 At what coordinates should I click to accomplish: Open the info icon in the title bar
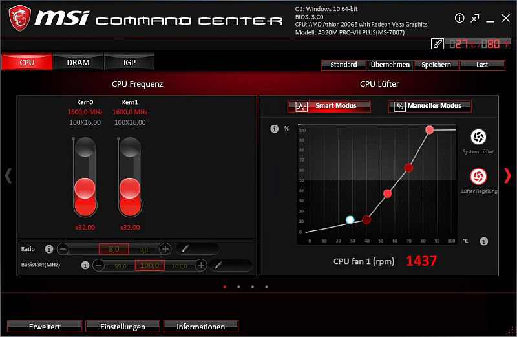coord(459,18)
